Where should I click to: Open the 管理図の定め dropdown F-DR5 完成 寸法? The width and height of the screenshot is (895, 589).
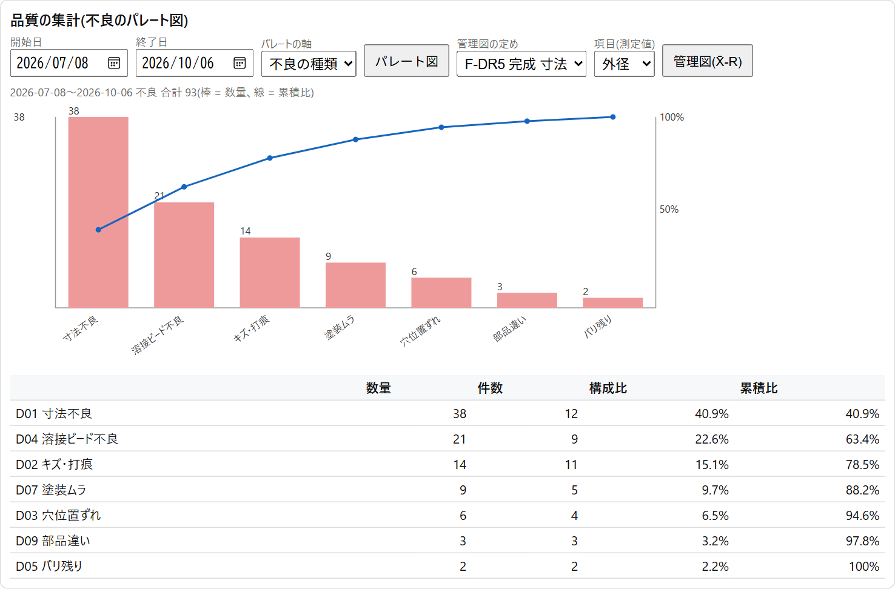click(521, 64)
